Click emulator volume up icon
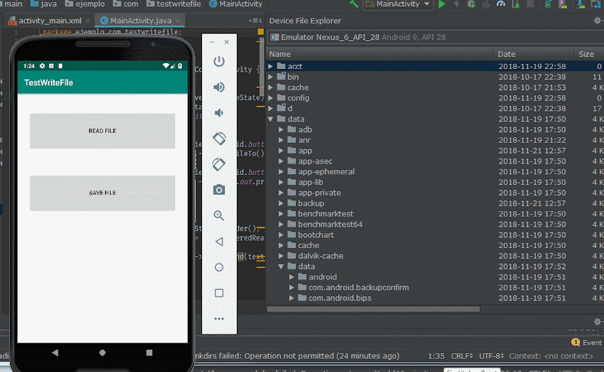The width and height of the screenshot is (604, 372). click(219, 87)
